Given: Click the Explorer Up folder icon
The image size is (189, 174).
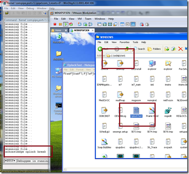Looking at the screenshot, I should pyautogui.click(x=127, y=49).
